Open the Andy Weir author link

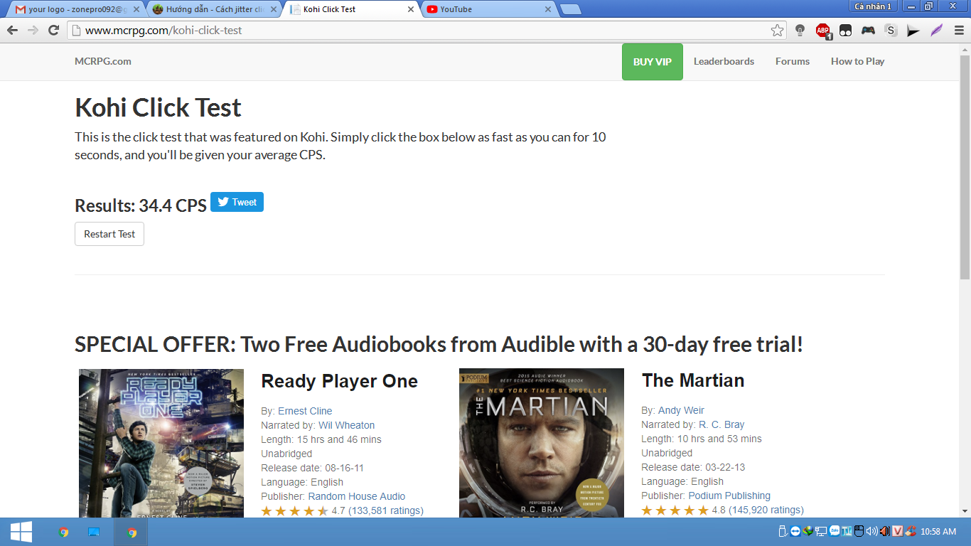(x=682, y=410)
